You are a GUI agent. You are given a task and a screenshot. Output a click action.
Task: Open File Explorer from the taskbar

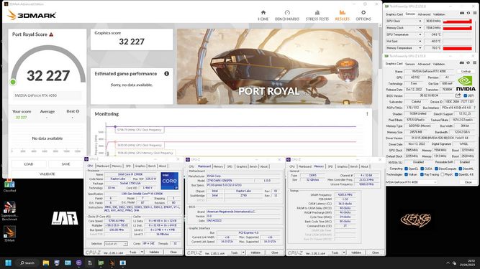click(x=46, y=263)
